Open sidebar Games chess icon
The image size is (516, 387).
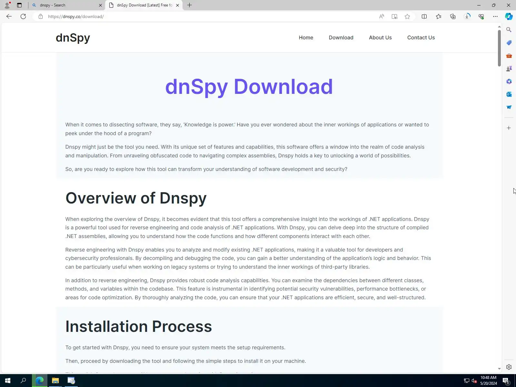coord(509,68)
